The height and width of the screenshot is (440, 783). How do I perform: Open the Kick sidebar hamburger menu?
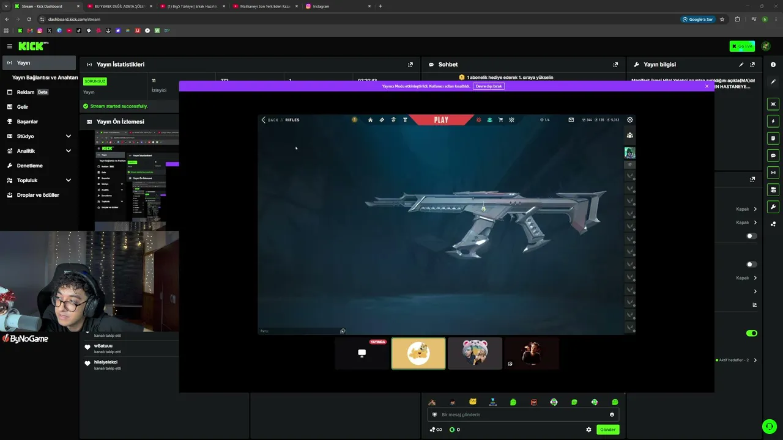coord(10,46)
